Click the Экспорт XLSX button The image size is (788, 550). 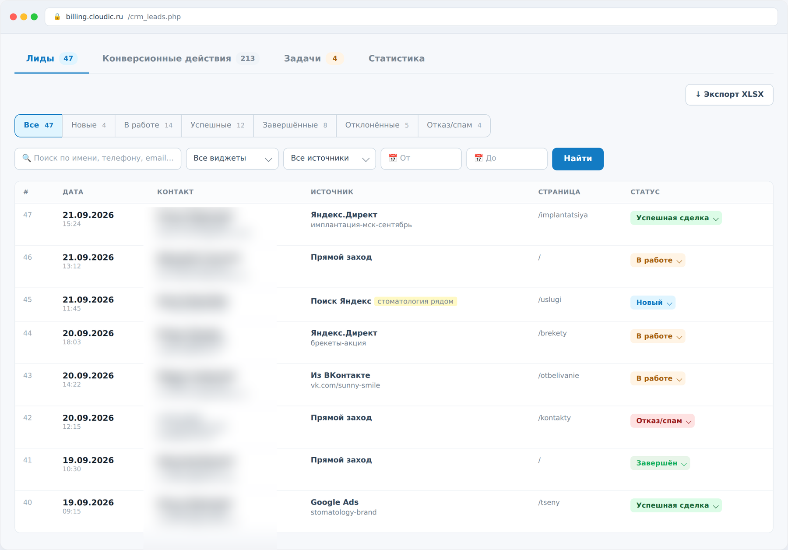pyautogui.click(x=729, y=95)
